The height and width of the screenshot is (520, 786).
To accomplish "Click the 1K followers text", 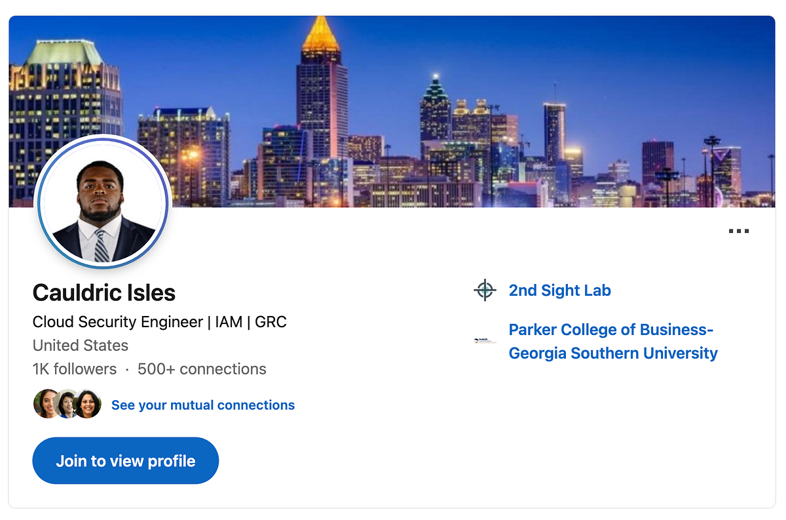I will [75, 369].
